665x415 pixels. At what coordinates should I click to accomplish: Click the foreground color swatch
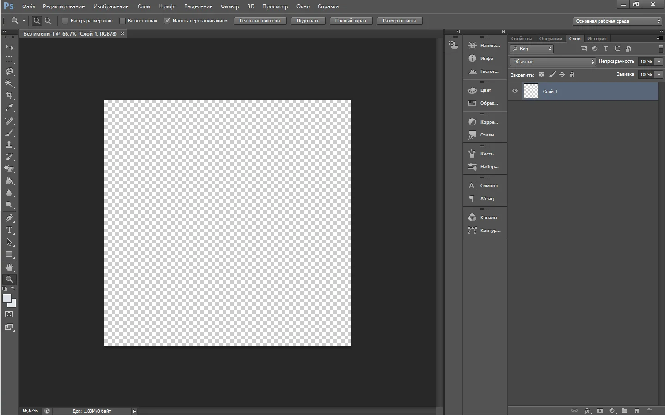(7, 299)
